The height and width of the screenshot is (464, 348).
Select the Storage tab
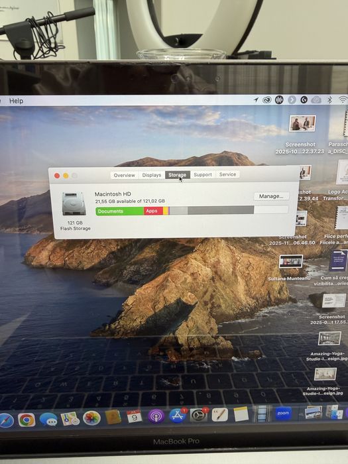point(177,174)
